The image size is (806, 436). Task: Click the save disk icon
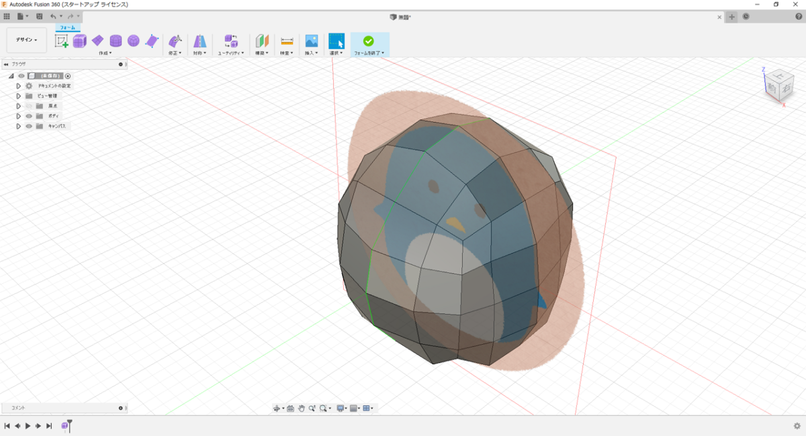pyautogui.click(x=39, y=16)
